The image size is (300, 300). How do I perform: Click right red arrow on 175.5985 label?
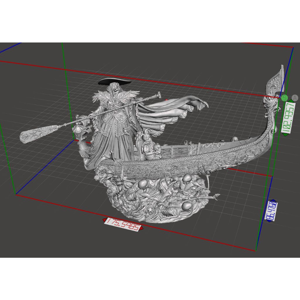pyautogui.click(x=142, y=228)
